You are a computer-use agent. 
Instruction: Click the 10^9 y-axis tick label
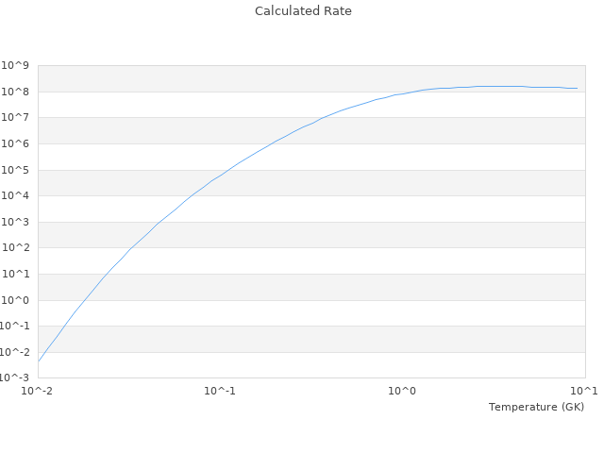tap(16, 66)
